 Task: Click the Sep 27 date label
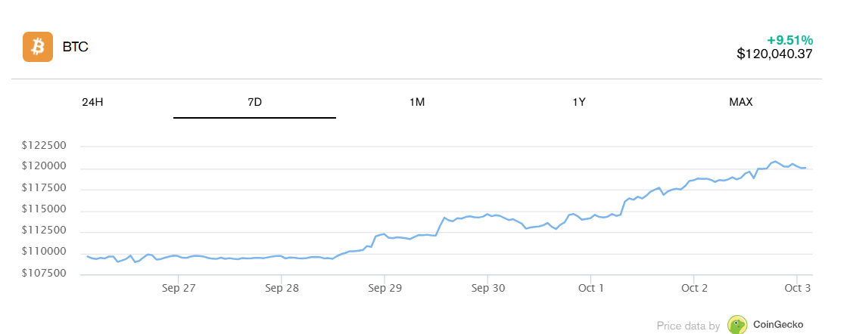[178, 288]
